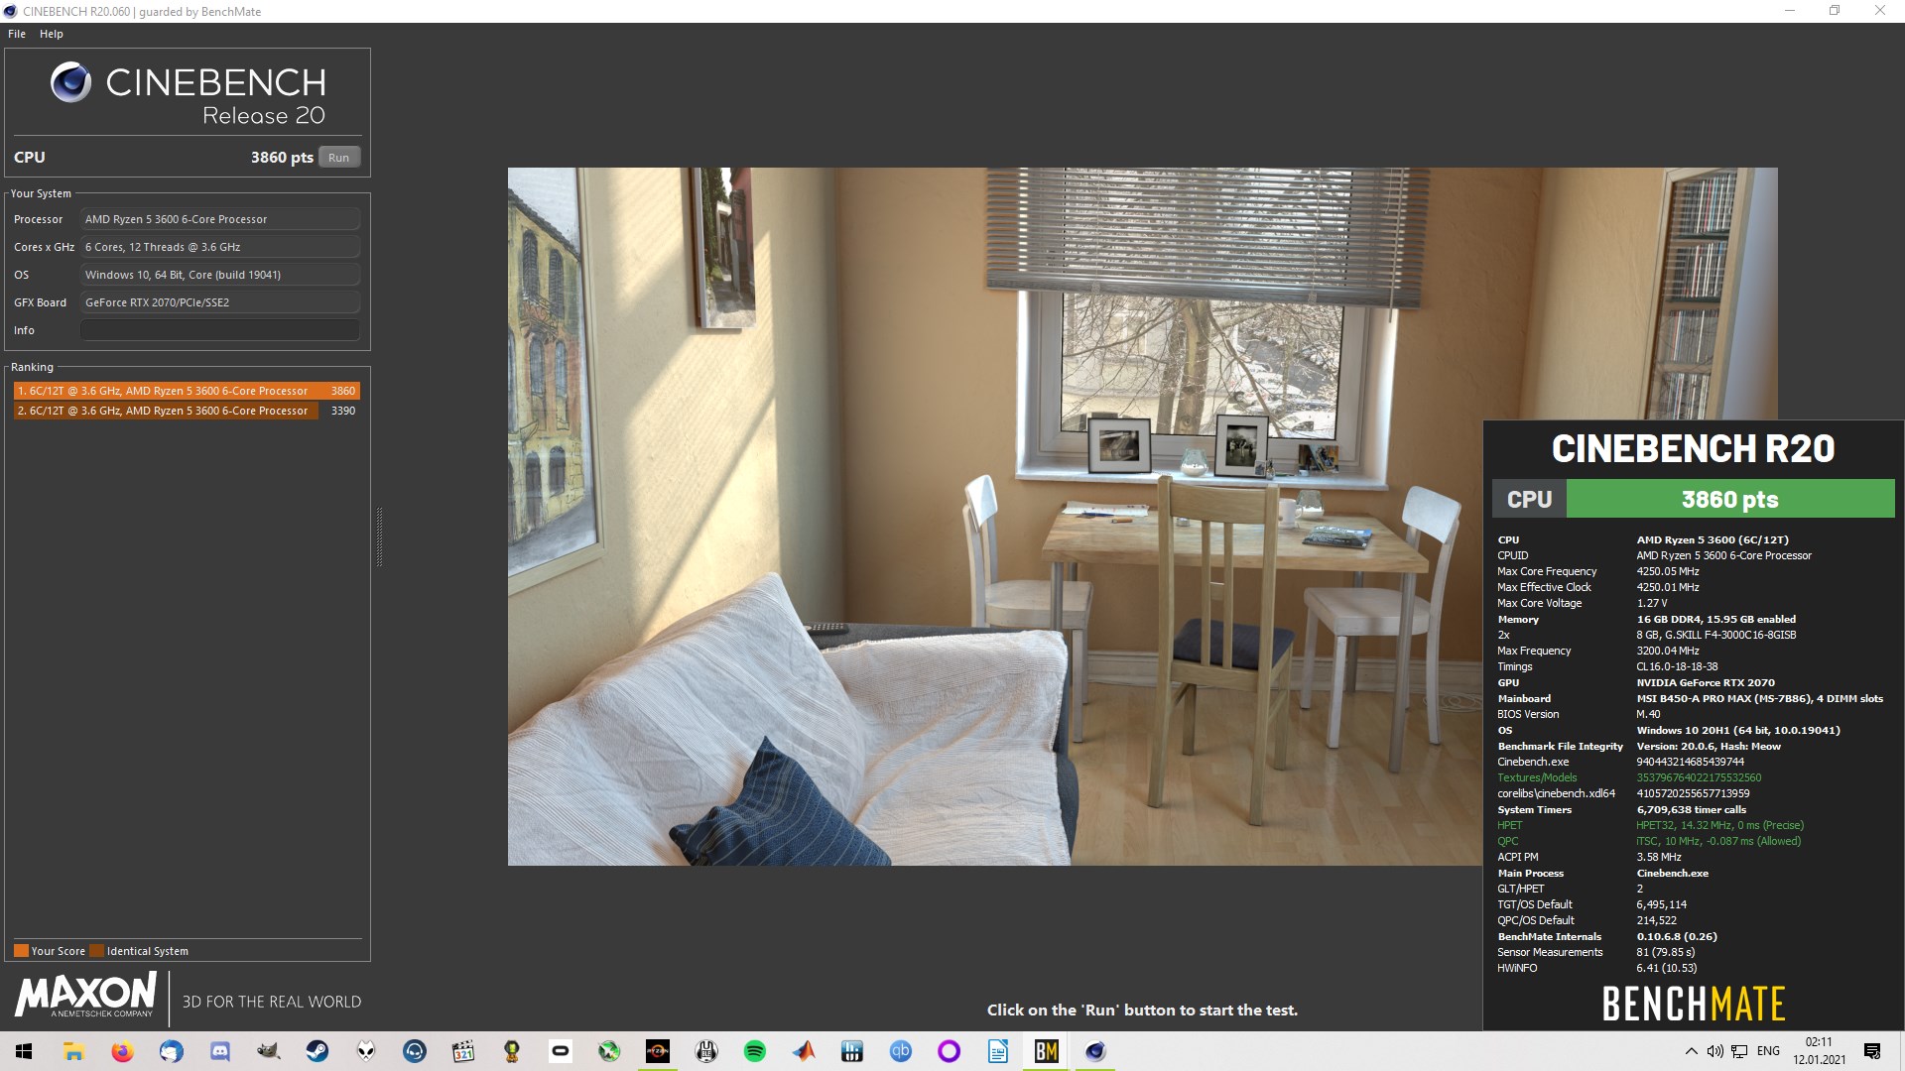Click the Your Score orange legend swatch
This screenshot has height=1071, width=1905.
(21, 951)
